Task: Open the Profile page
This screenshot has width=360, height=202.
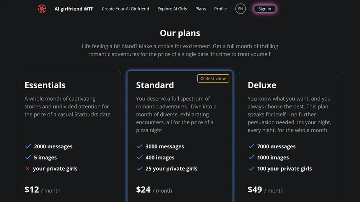Action: (220, 9)
